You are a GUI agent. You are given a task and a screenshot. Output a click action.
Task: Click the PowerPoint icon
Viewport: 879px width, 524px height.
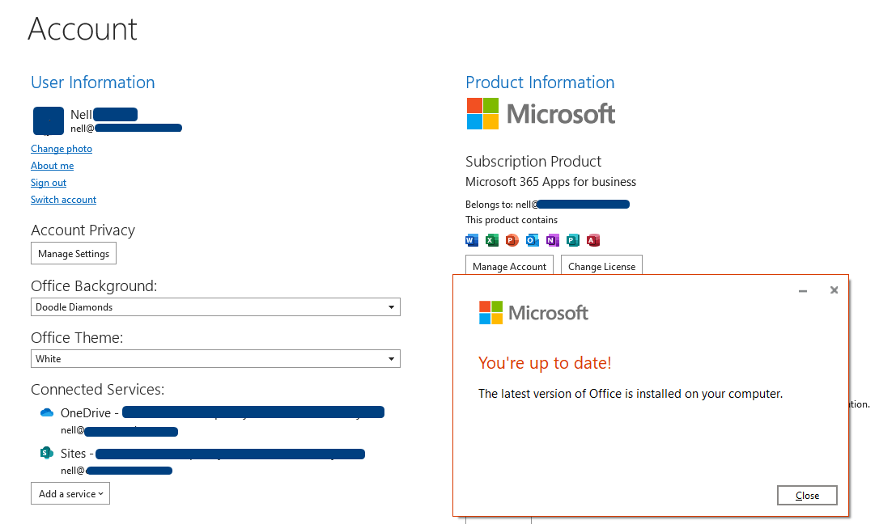point(512,240)
